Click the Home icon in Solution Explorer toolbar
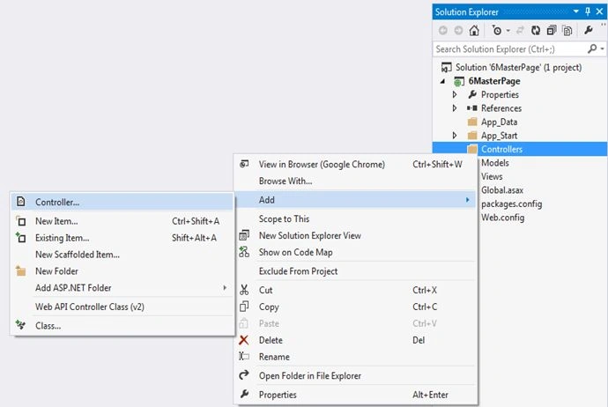 (474, 30)
